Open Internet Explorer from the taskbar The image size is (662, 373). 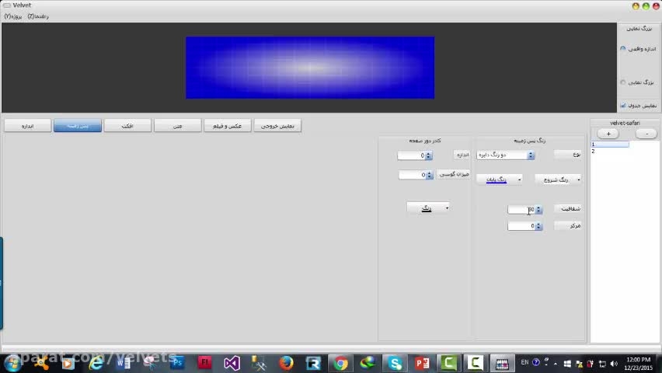pyautogui.click(x=96, y=363)
